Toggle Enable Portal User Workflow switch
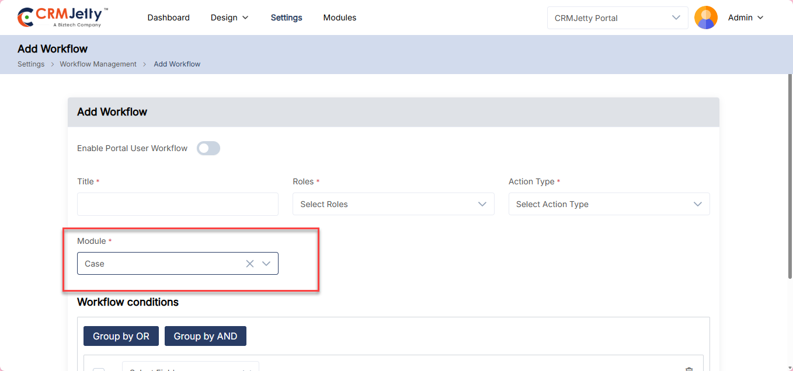The image size is (793, 371). [x=208, y=148]
